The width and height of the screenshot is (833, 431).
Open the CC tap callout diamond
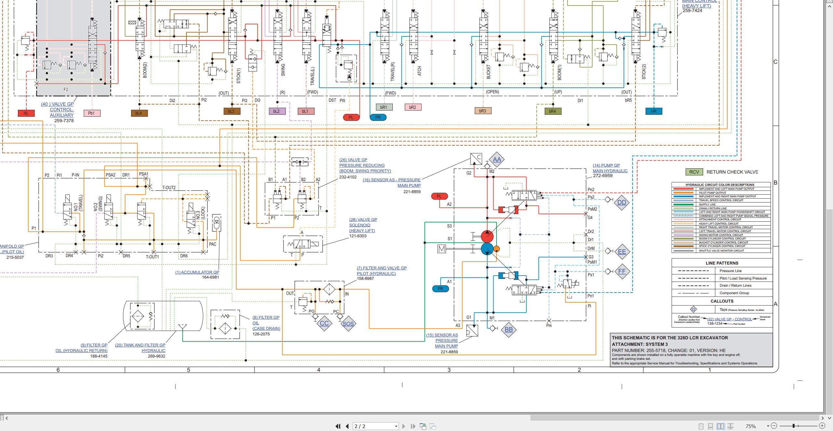tap(324, 323)
